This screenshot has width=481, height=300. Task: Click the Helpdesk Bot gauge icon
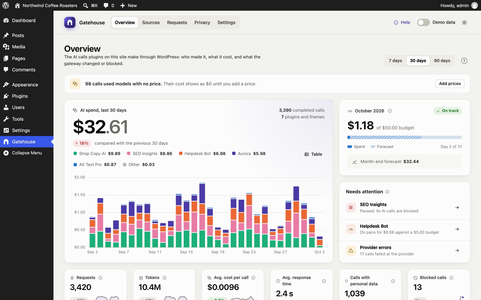[x=351, y=229]
